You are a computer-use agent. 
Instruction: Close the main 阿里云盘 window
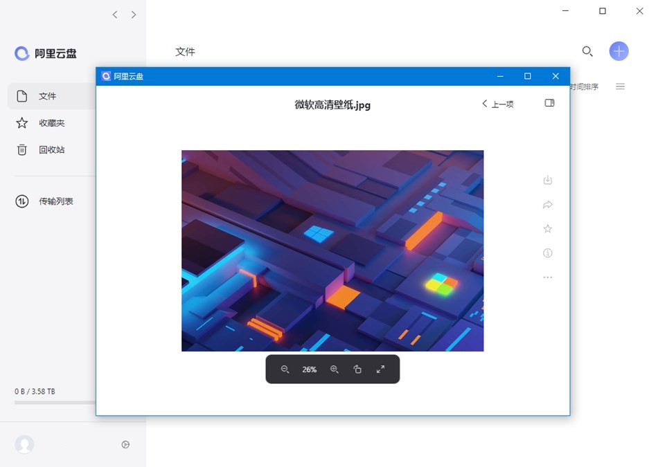click(639, 11)
